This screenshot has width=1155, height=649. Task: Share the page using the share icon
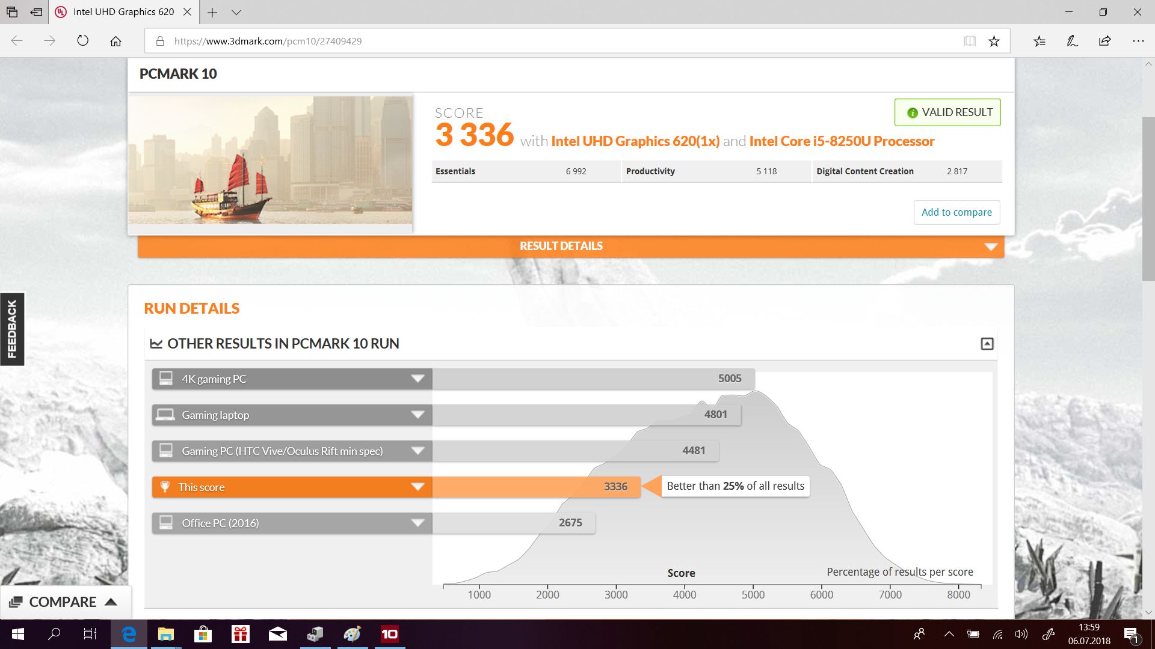click(1105, 40)
